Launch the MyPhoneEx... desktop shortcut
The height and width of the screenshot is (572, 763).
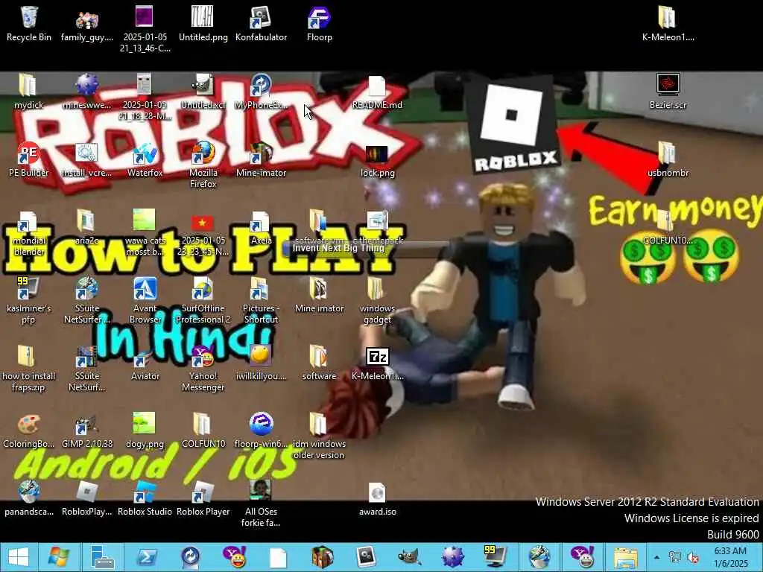pos(261,92)
